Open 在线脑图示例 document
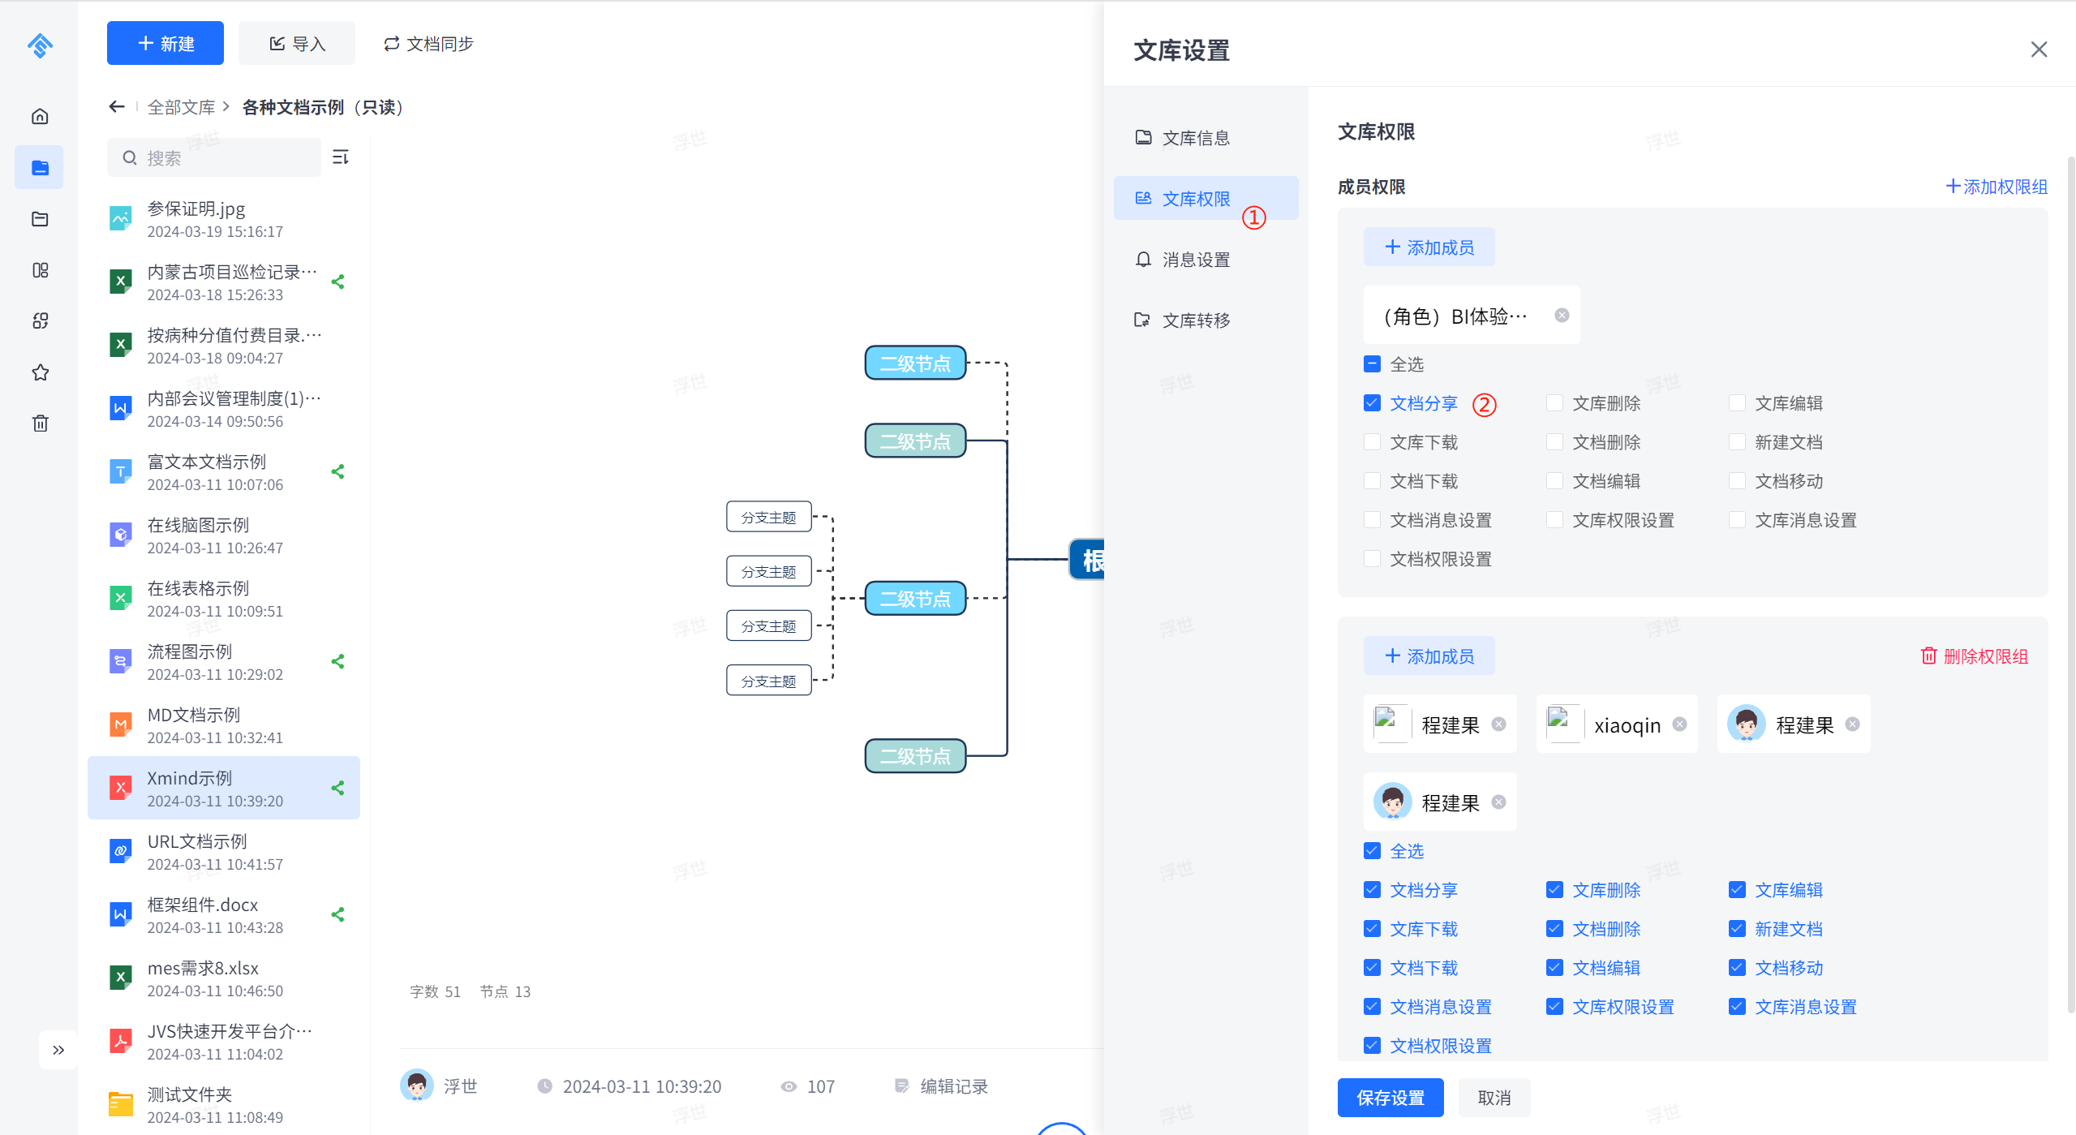2076x1135 pixels. (x=224, y=535)
